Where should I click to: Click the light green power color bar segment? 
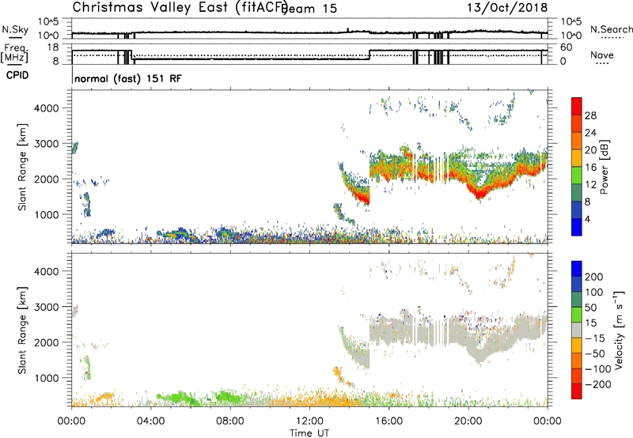[x=577, y=175]
